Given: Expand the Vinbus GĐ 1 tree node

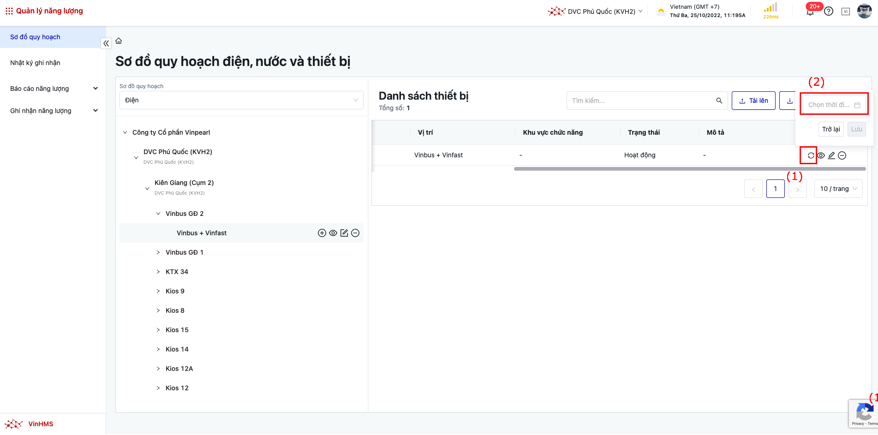Looking at the screenshot, I should pyautogui.click(x=158, y=252).
